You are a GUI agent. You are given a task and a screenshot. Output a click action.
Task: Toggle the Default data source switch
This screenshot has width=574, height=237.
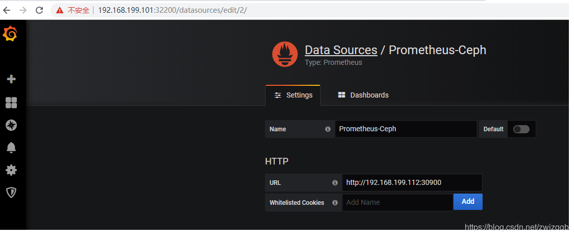(521, 129)
